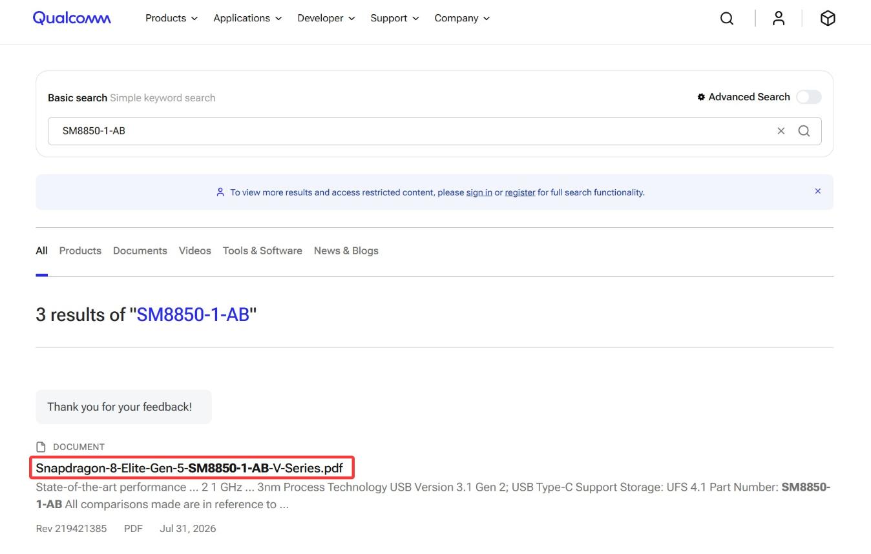Click the register link

[520, 192]
